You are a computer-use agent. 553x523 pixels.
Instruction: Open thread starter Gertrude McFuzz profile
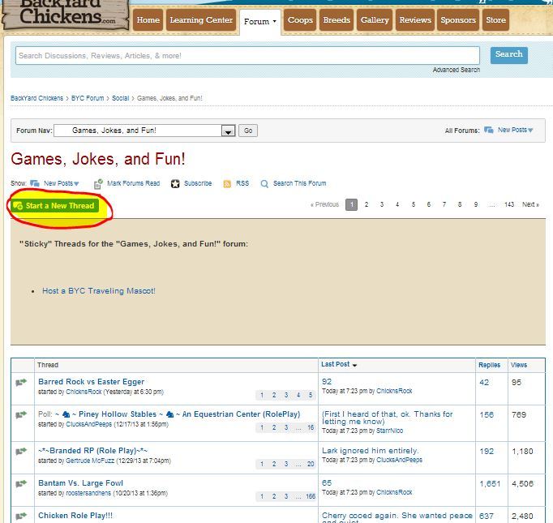[90, 461]
